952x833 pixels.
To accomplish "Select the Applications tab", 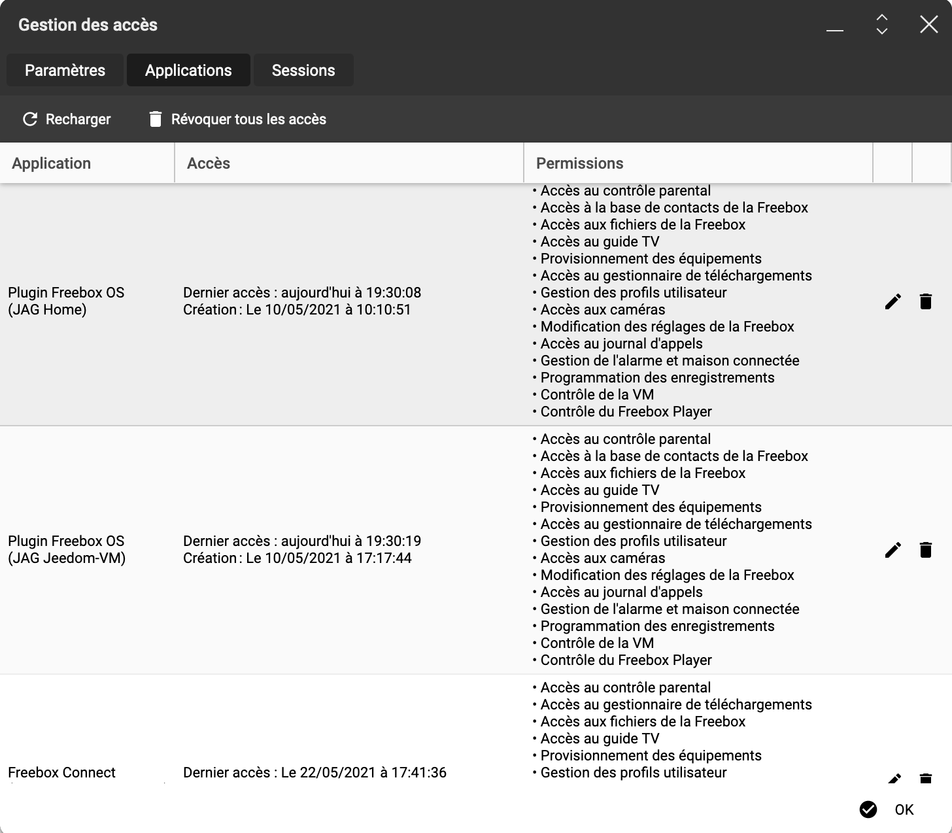I will pyautogui.click(x=188, y=70).
